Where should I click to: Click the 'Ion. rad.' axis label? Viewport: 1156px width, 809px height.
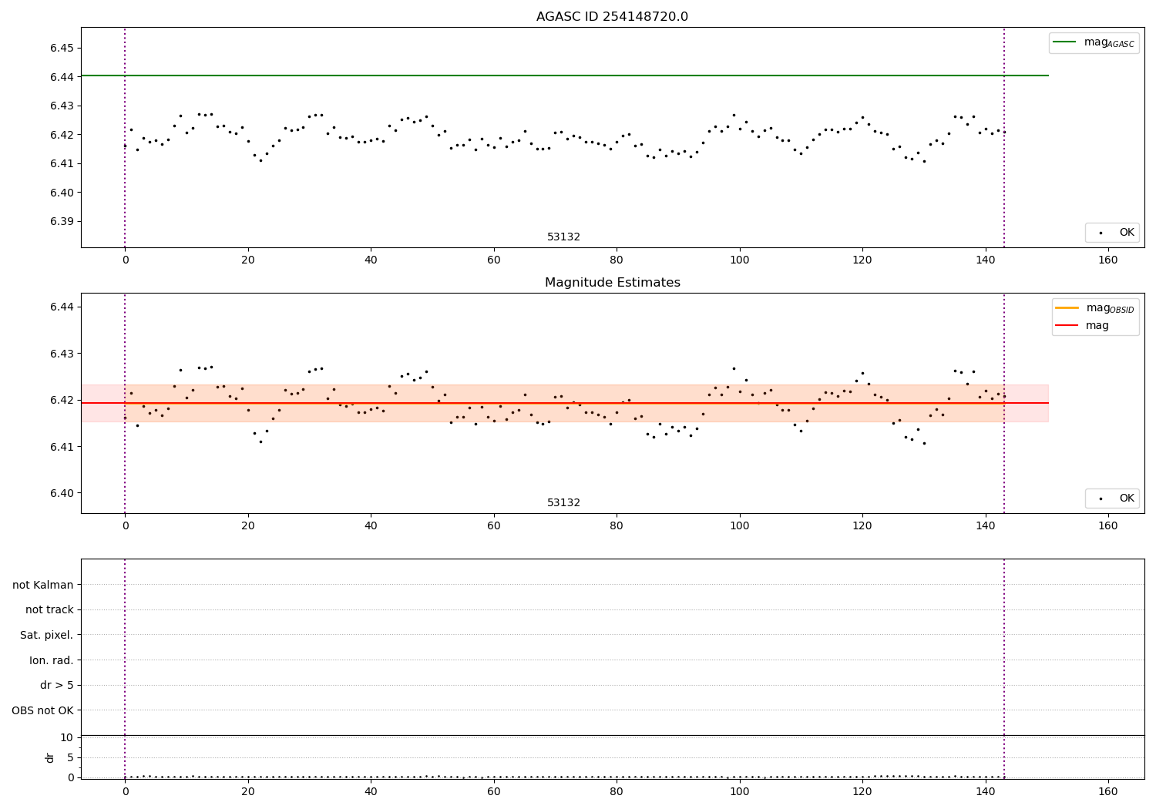point(52,660)
